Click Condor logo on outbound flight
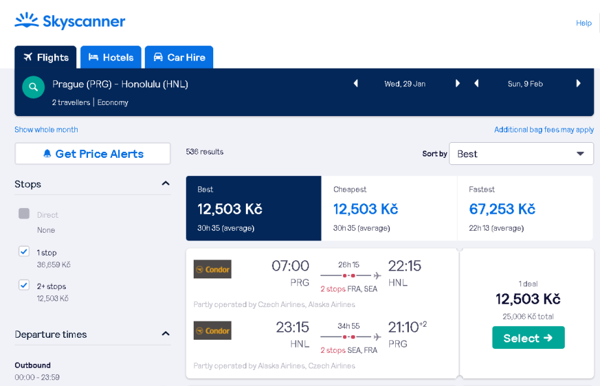 coord(212,269)
